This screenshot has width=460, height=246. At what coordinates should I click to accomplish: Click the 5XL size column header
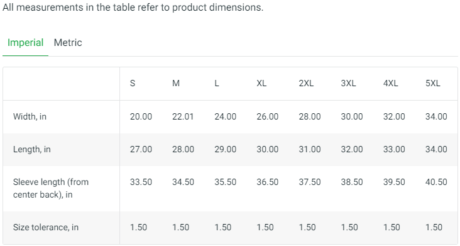pos(433,84)
